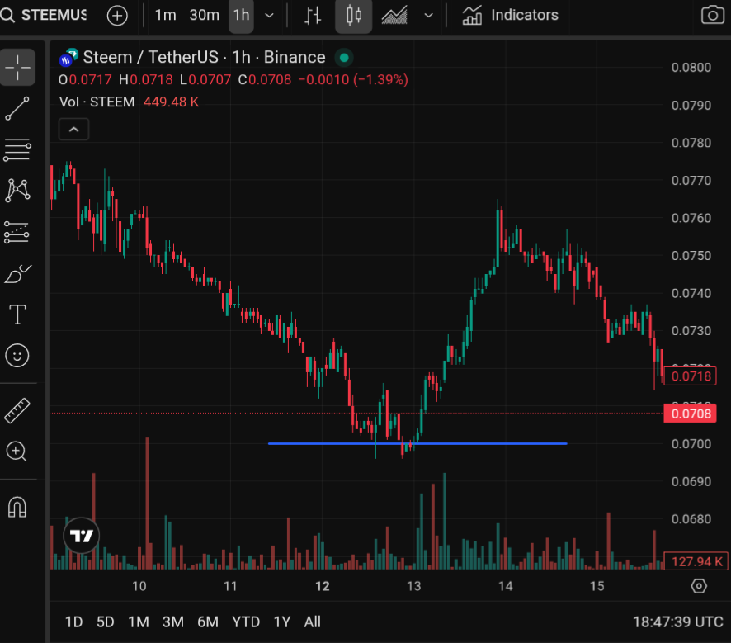Set date range to YTD
This screenshot has height=643, width=731.
click(x=246, y=622)
